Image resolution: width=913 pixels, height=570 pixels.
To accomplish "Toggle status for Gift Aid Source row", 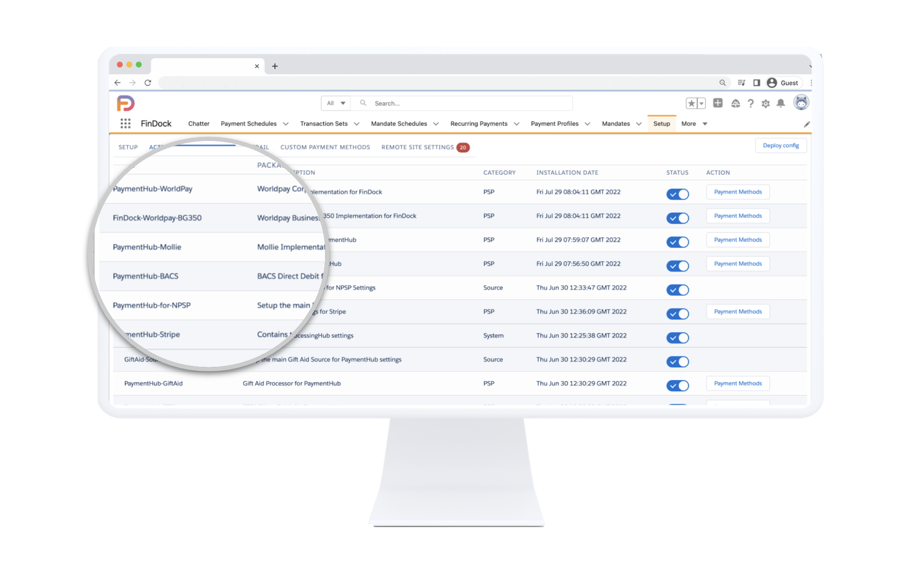I will [678, 362].
